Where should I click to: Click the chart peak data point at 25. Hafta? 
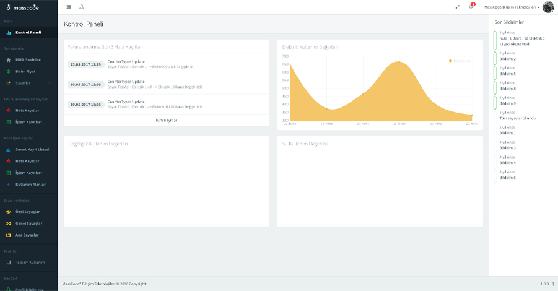tap(399, 63)
